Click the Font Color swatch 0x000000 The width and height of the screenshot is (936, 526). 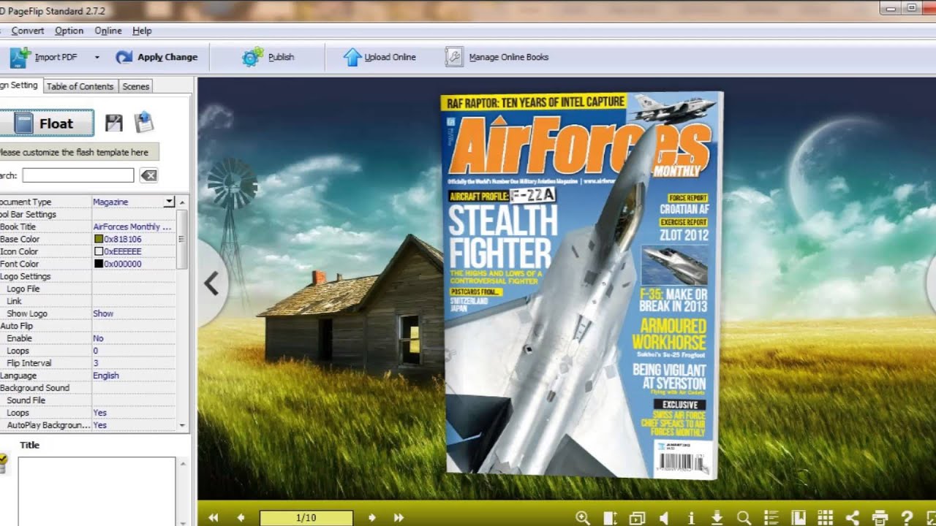pos(99,264)
